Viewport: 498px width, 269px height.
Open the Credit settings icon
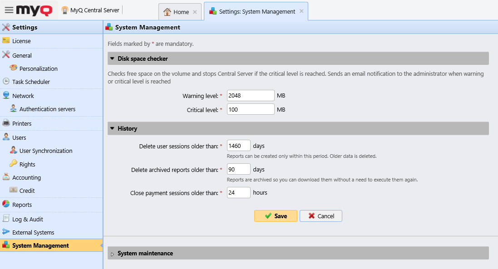14,191
